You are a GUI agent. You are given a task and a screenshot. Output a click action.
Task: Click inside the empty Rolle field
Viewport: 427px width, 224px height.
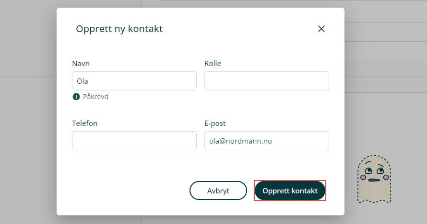(x=266, y=81)
